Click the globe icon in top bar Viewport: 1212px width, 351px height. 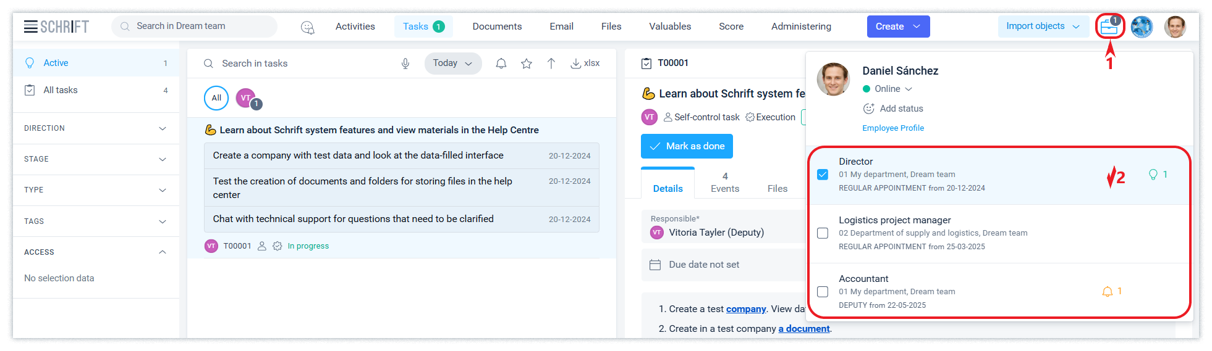(1142, 27)
